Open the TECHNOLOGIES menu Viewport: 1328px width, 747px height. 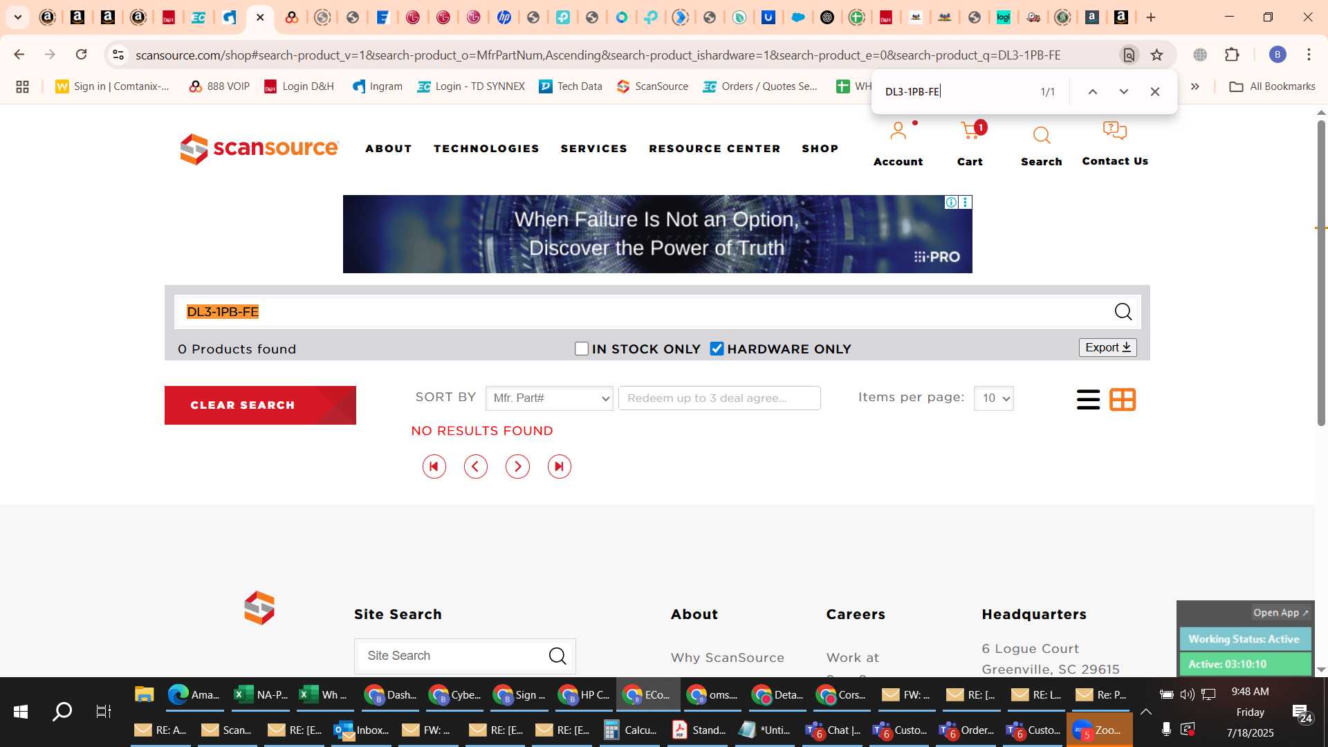pos(486,149)
